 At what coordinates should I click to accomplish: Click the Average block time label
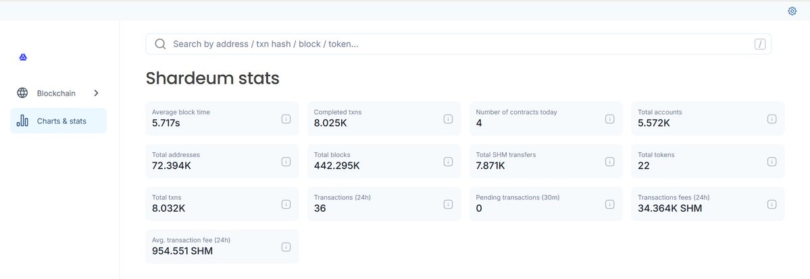pos(181,112)
